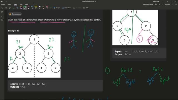Select the asymmetric tree image at top right

coord(135,27)
